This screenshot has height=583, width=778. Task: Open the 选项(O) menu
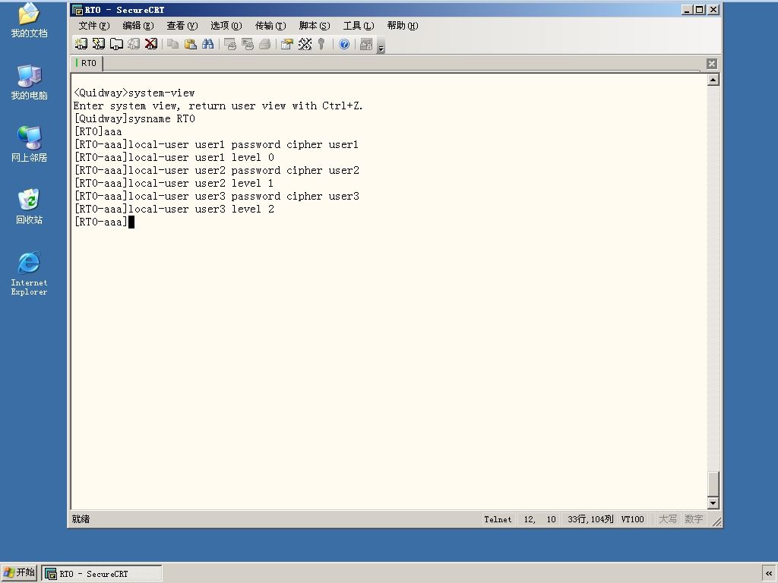(226, 26)
